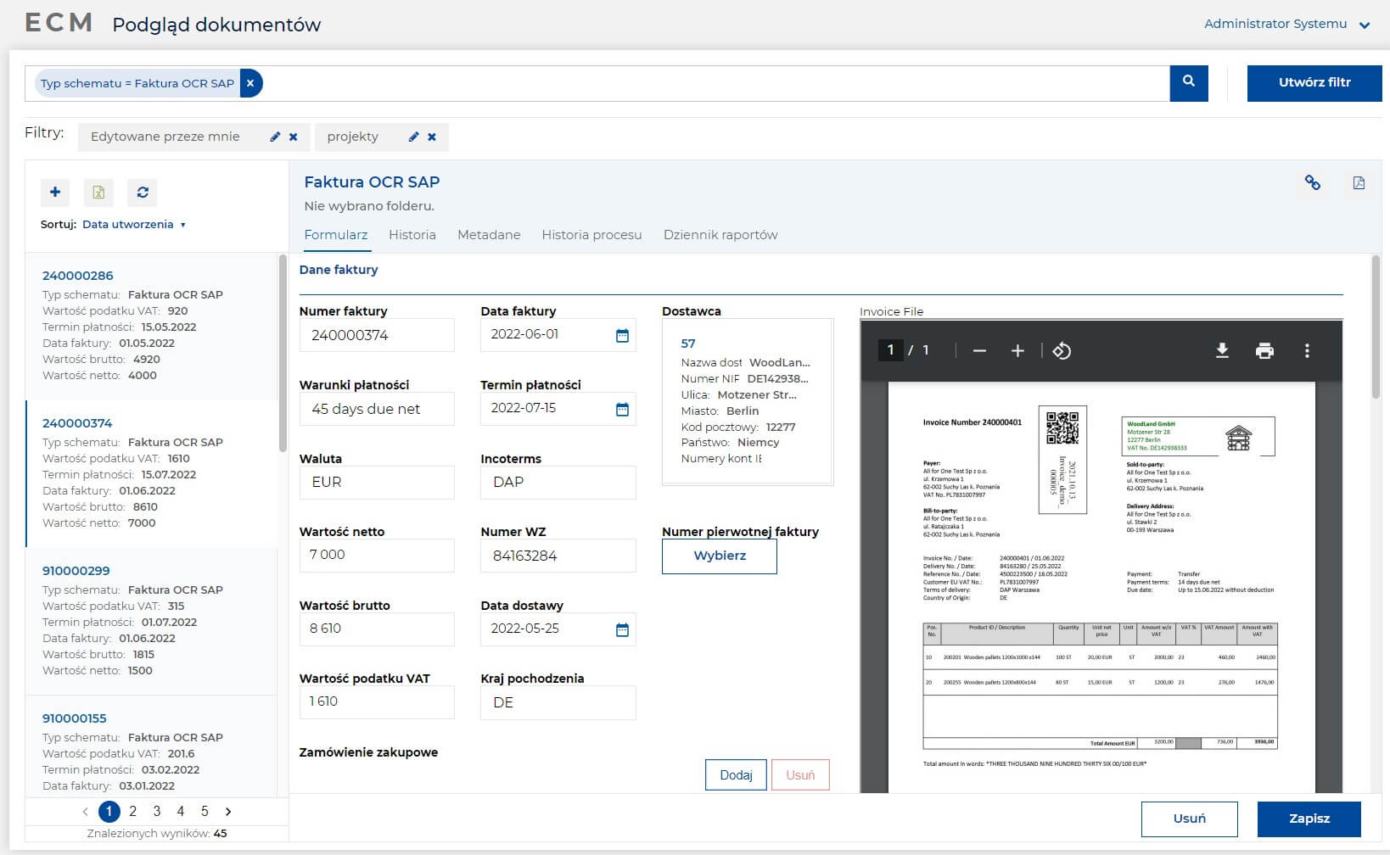Edit the 'projekty' filter pencil icon
This screenshot has width=1390, height=855.
[x=413, y=137]
